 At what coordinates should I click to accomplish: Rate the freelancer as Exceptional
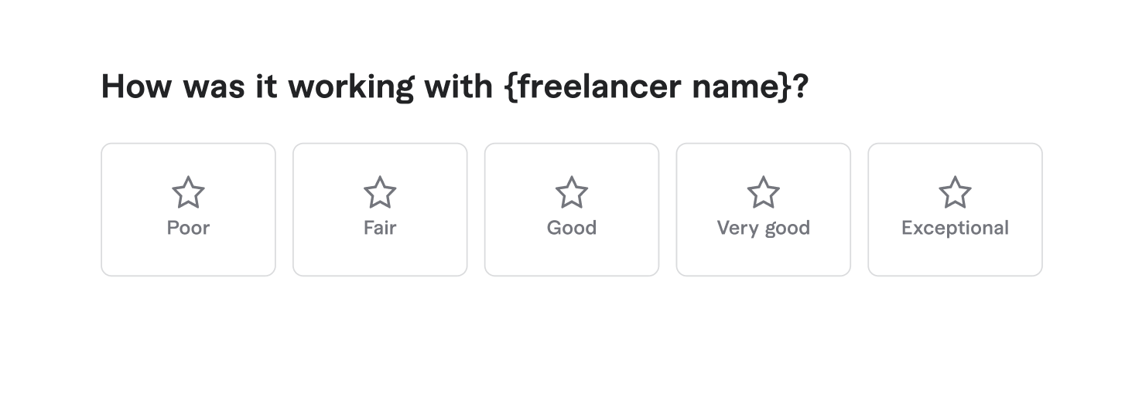click(955, 209)
